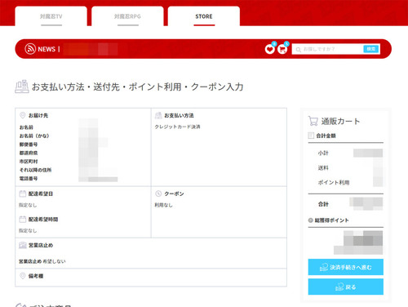Click the 都道府県 label

(29, 153)
